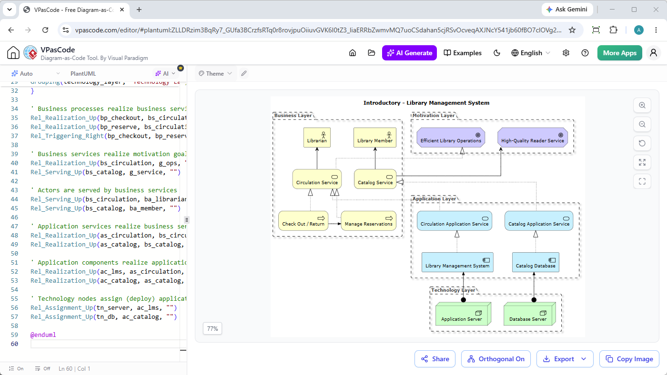Click the Ask Gemini button

click(x=567, y=10)
